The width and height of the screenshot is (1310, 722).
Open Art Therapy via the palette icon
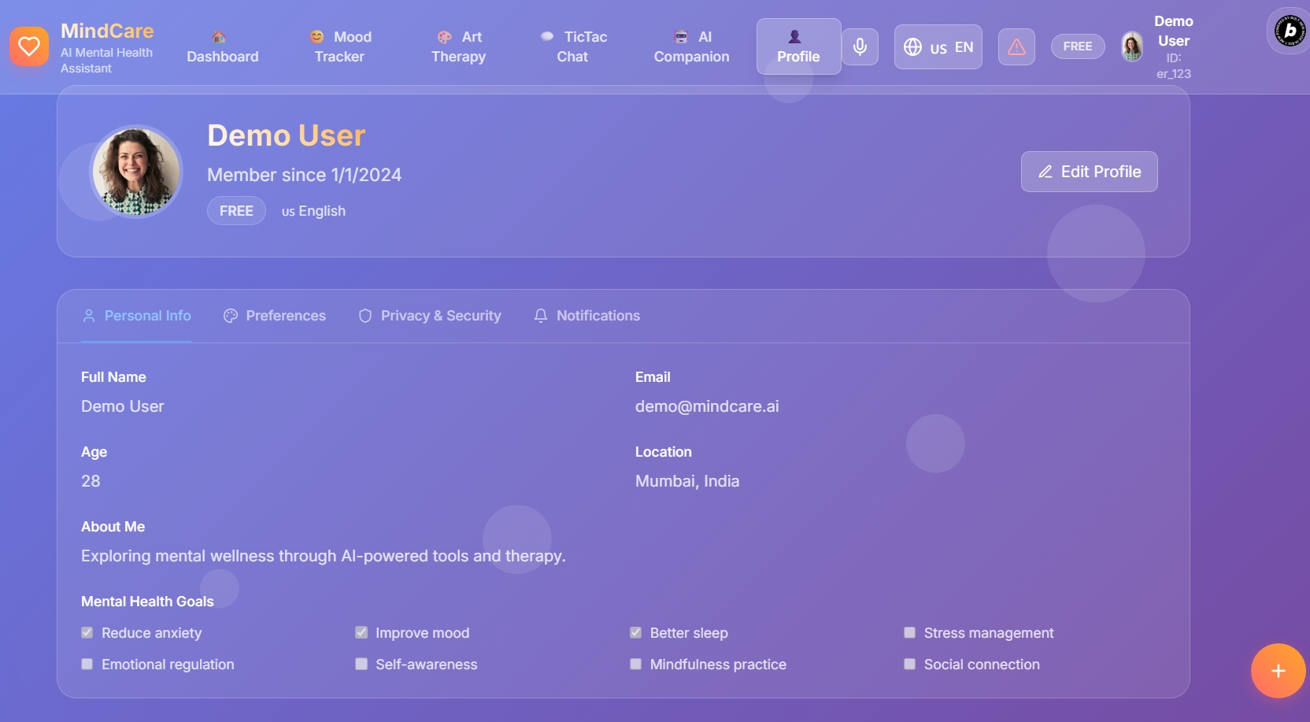click(443, 36)
